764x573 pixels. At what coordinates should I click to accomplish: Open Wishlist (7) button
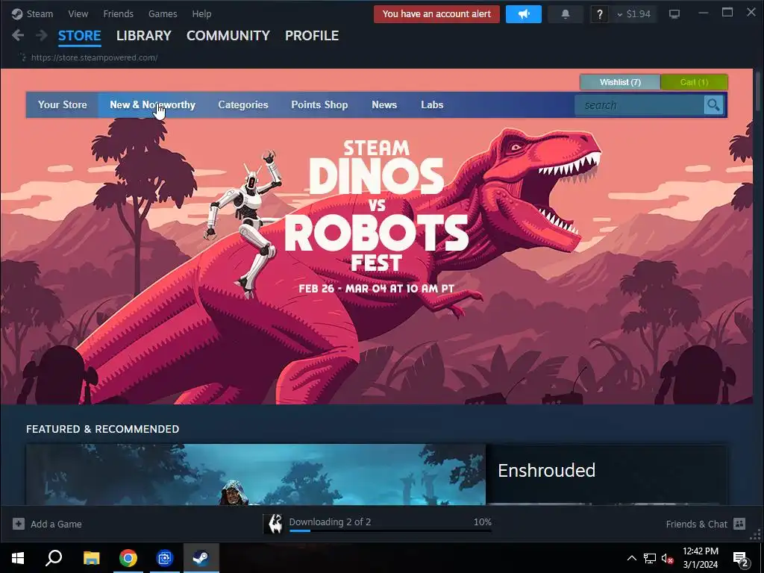620,82
